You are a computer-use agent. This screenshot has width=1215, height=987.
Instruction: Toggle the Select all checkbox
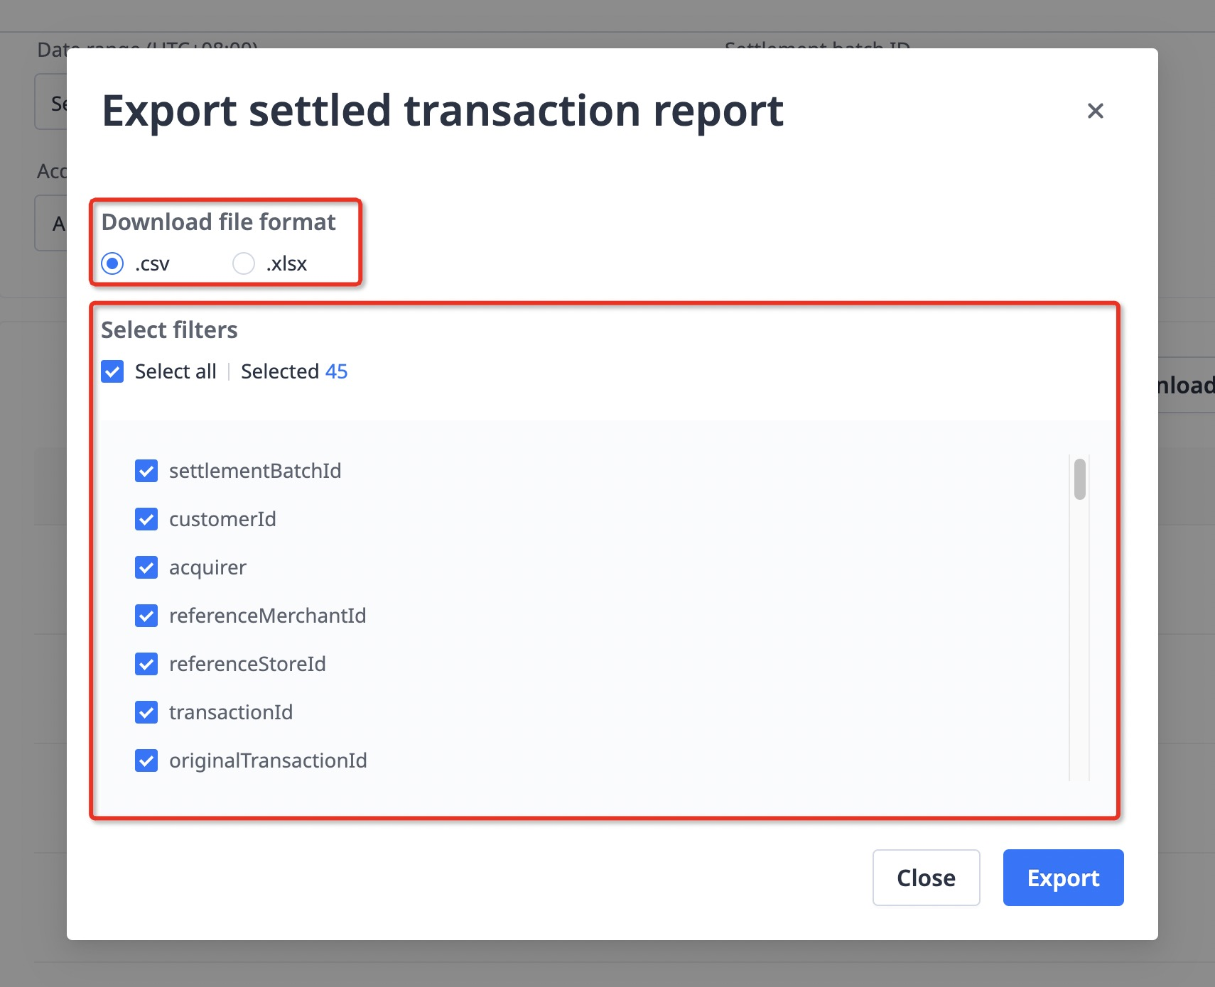tap(112, 371)
